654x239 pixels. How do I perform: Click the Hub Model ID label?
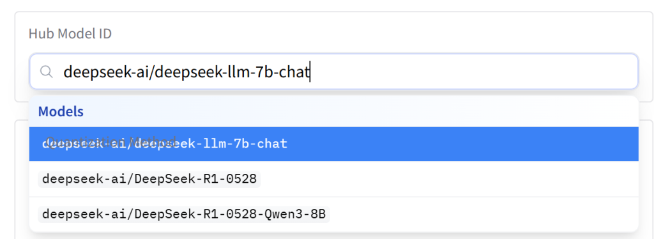(70, 34)
